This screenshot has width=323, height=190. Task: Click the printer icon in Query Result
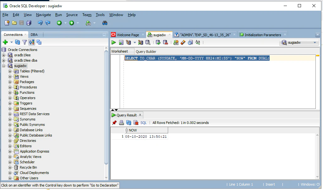pos(122,123)
